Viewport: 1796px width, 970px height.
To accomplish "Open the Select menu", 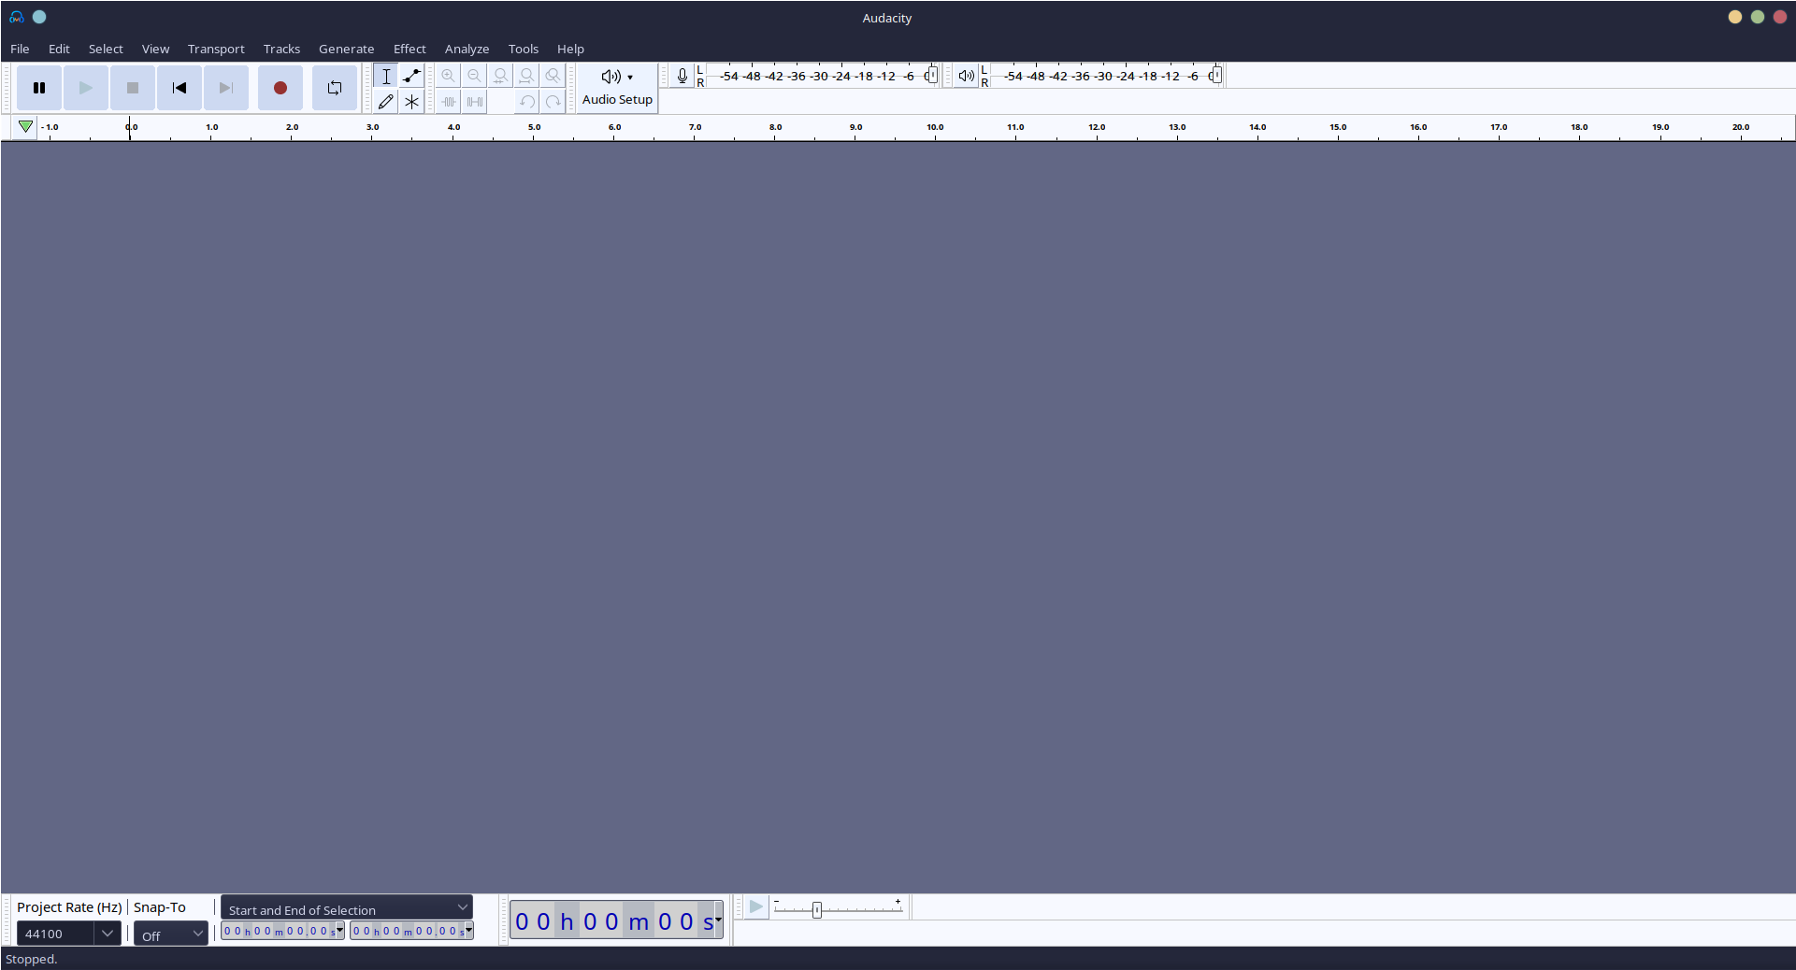I will pyautogui.click(x=106, y=49).
